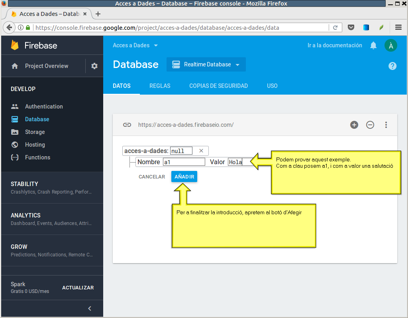This screenshot has height=318, width=408.
Task: Open a new browser tab
Action: coord(98,14)
